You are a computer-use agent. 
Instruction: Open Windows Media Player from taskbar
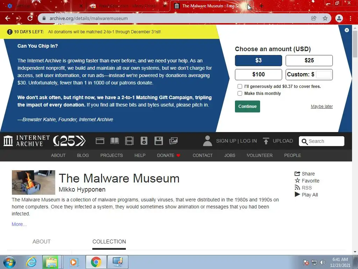point(73,262)
